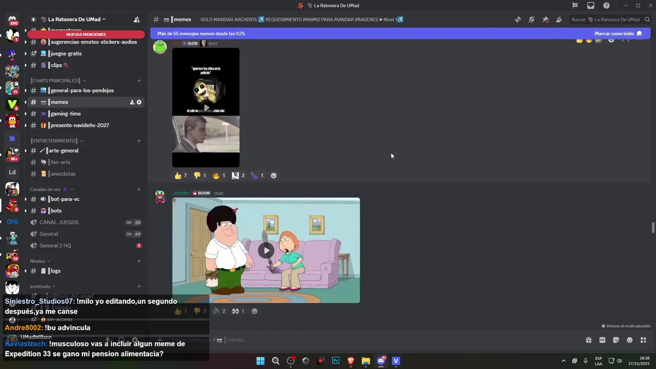Open Brave browser from taskbar

tap(351, 361)
